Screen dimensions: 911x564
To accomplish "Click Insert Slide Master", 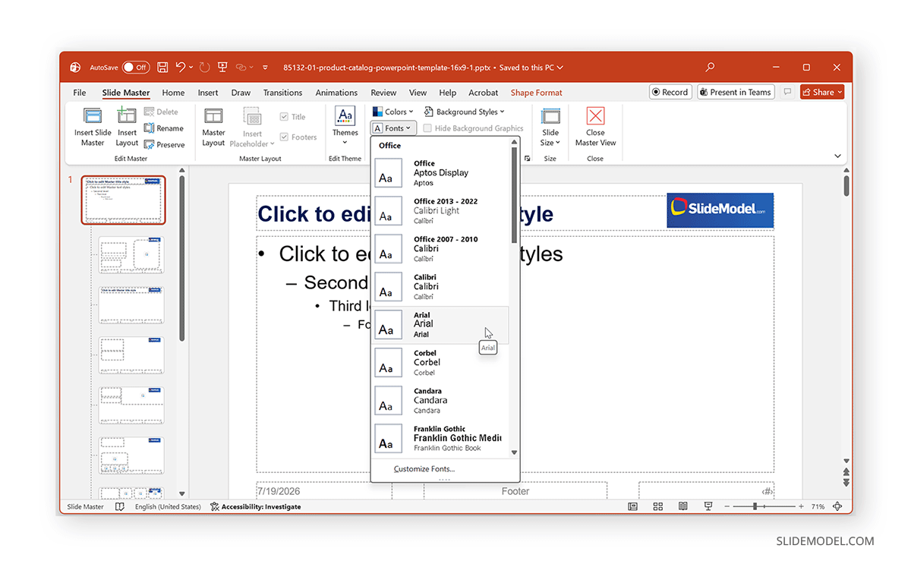I will click(x=93, y=126).
